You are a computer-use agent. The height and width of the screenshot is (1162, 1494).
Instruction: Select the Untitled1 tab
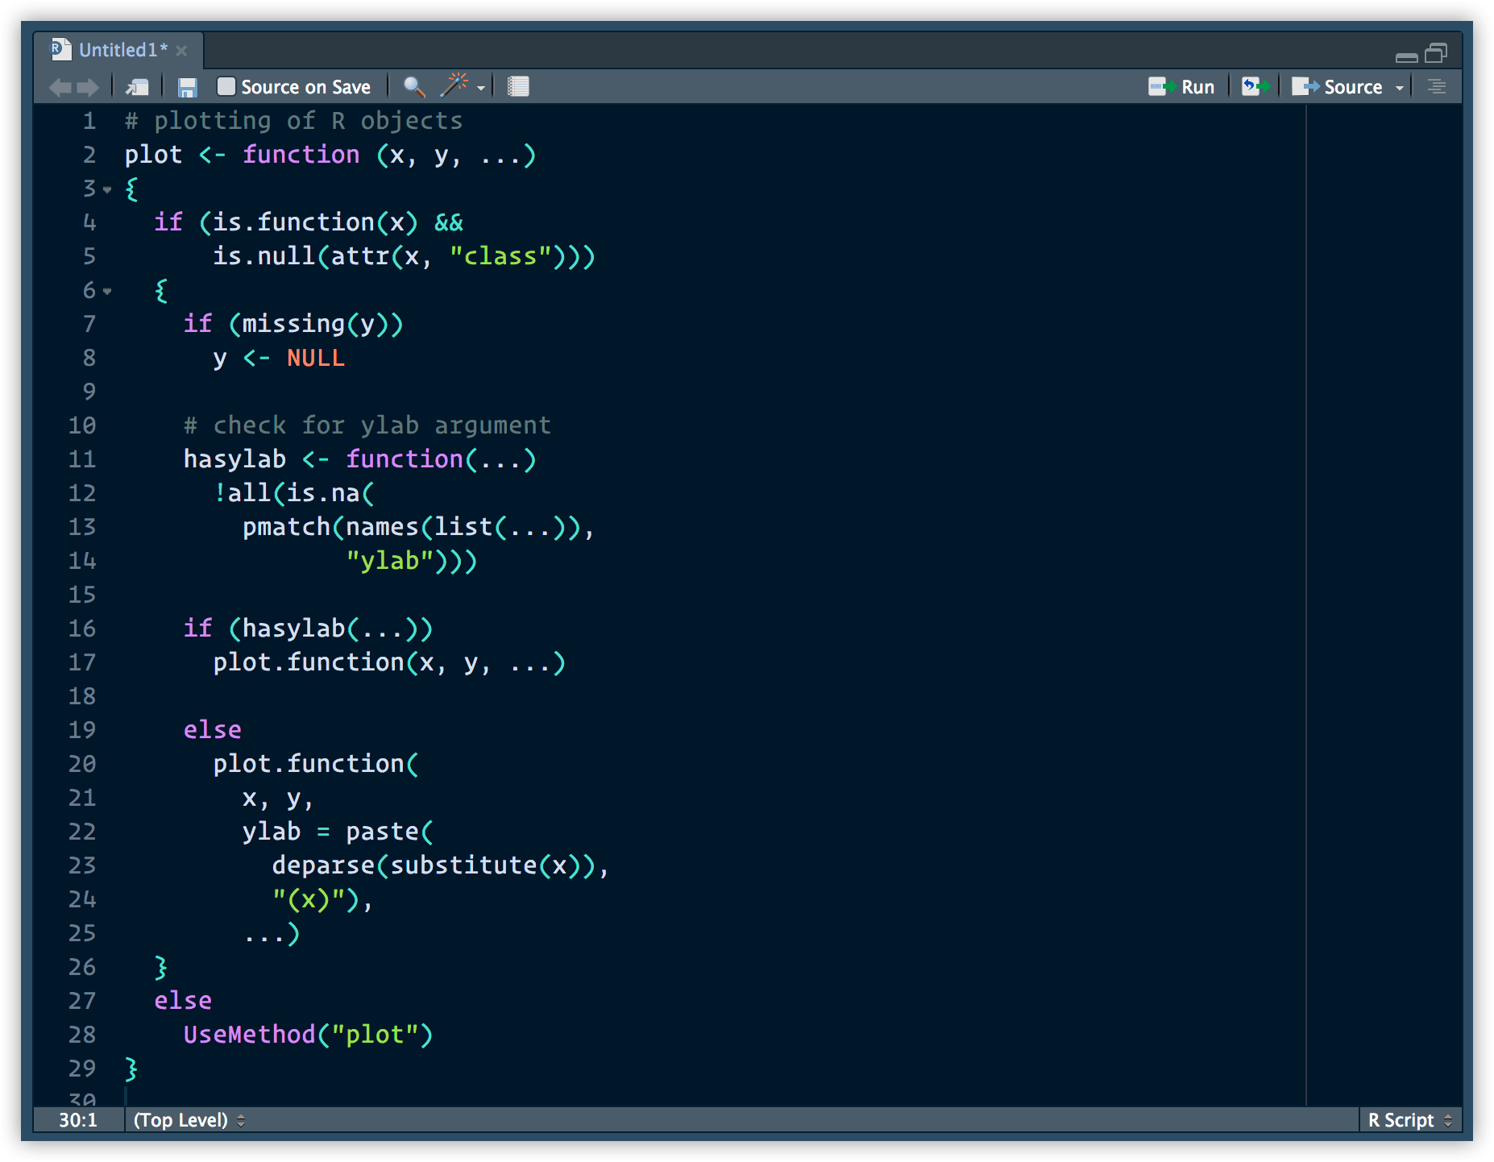(118, 50)
